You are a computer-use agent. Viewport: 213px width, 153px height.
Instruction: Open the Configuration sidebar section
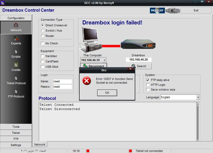16,18
